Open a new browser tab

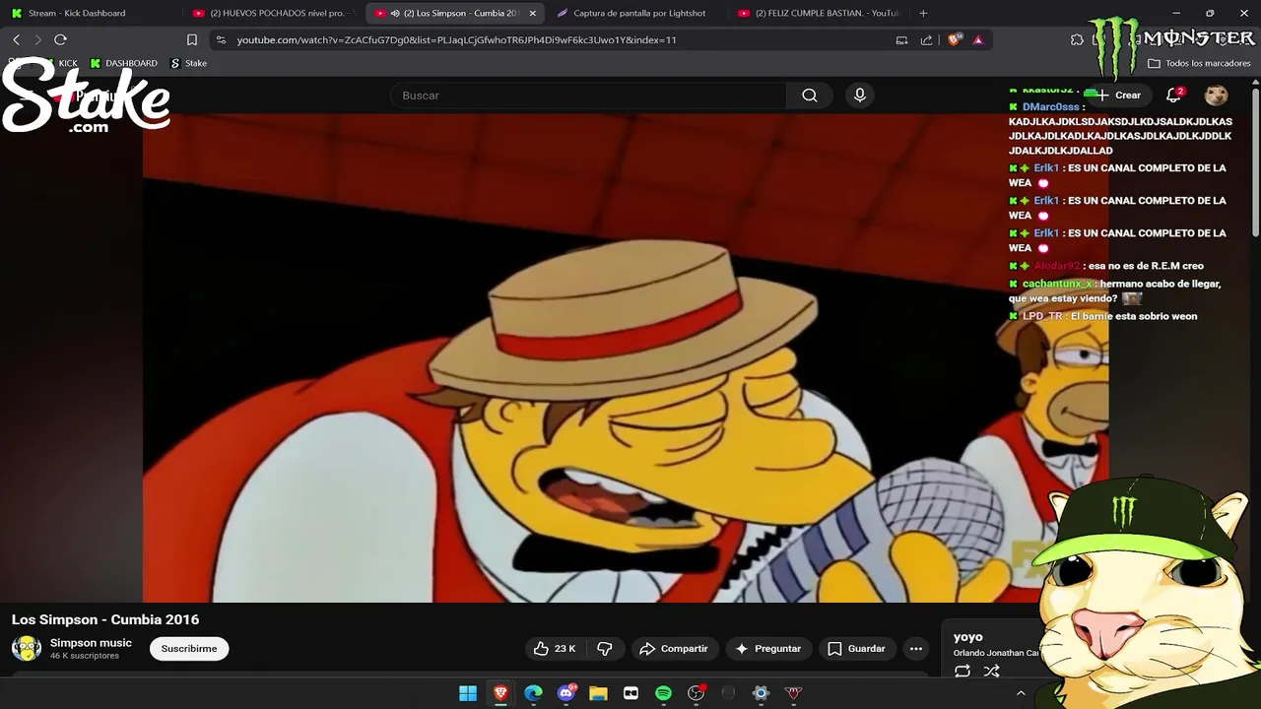click(x=923, y=13)
